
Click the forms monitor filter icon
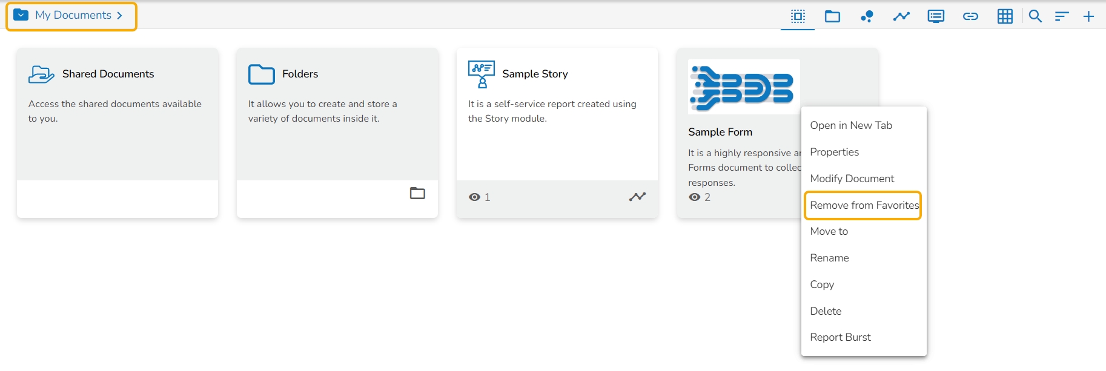point(936,16)
